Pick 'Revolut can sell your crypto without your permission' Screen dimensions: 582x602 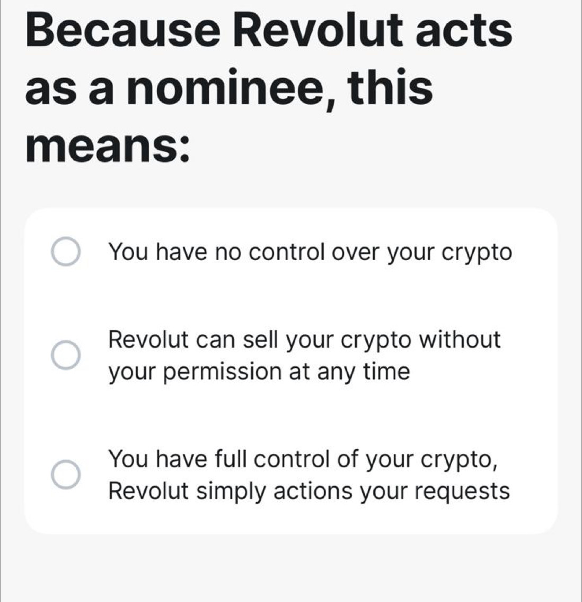305,355
